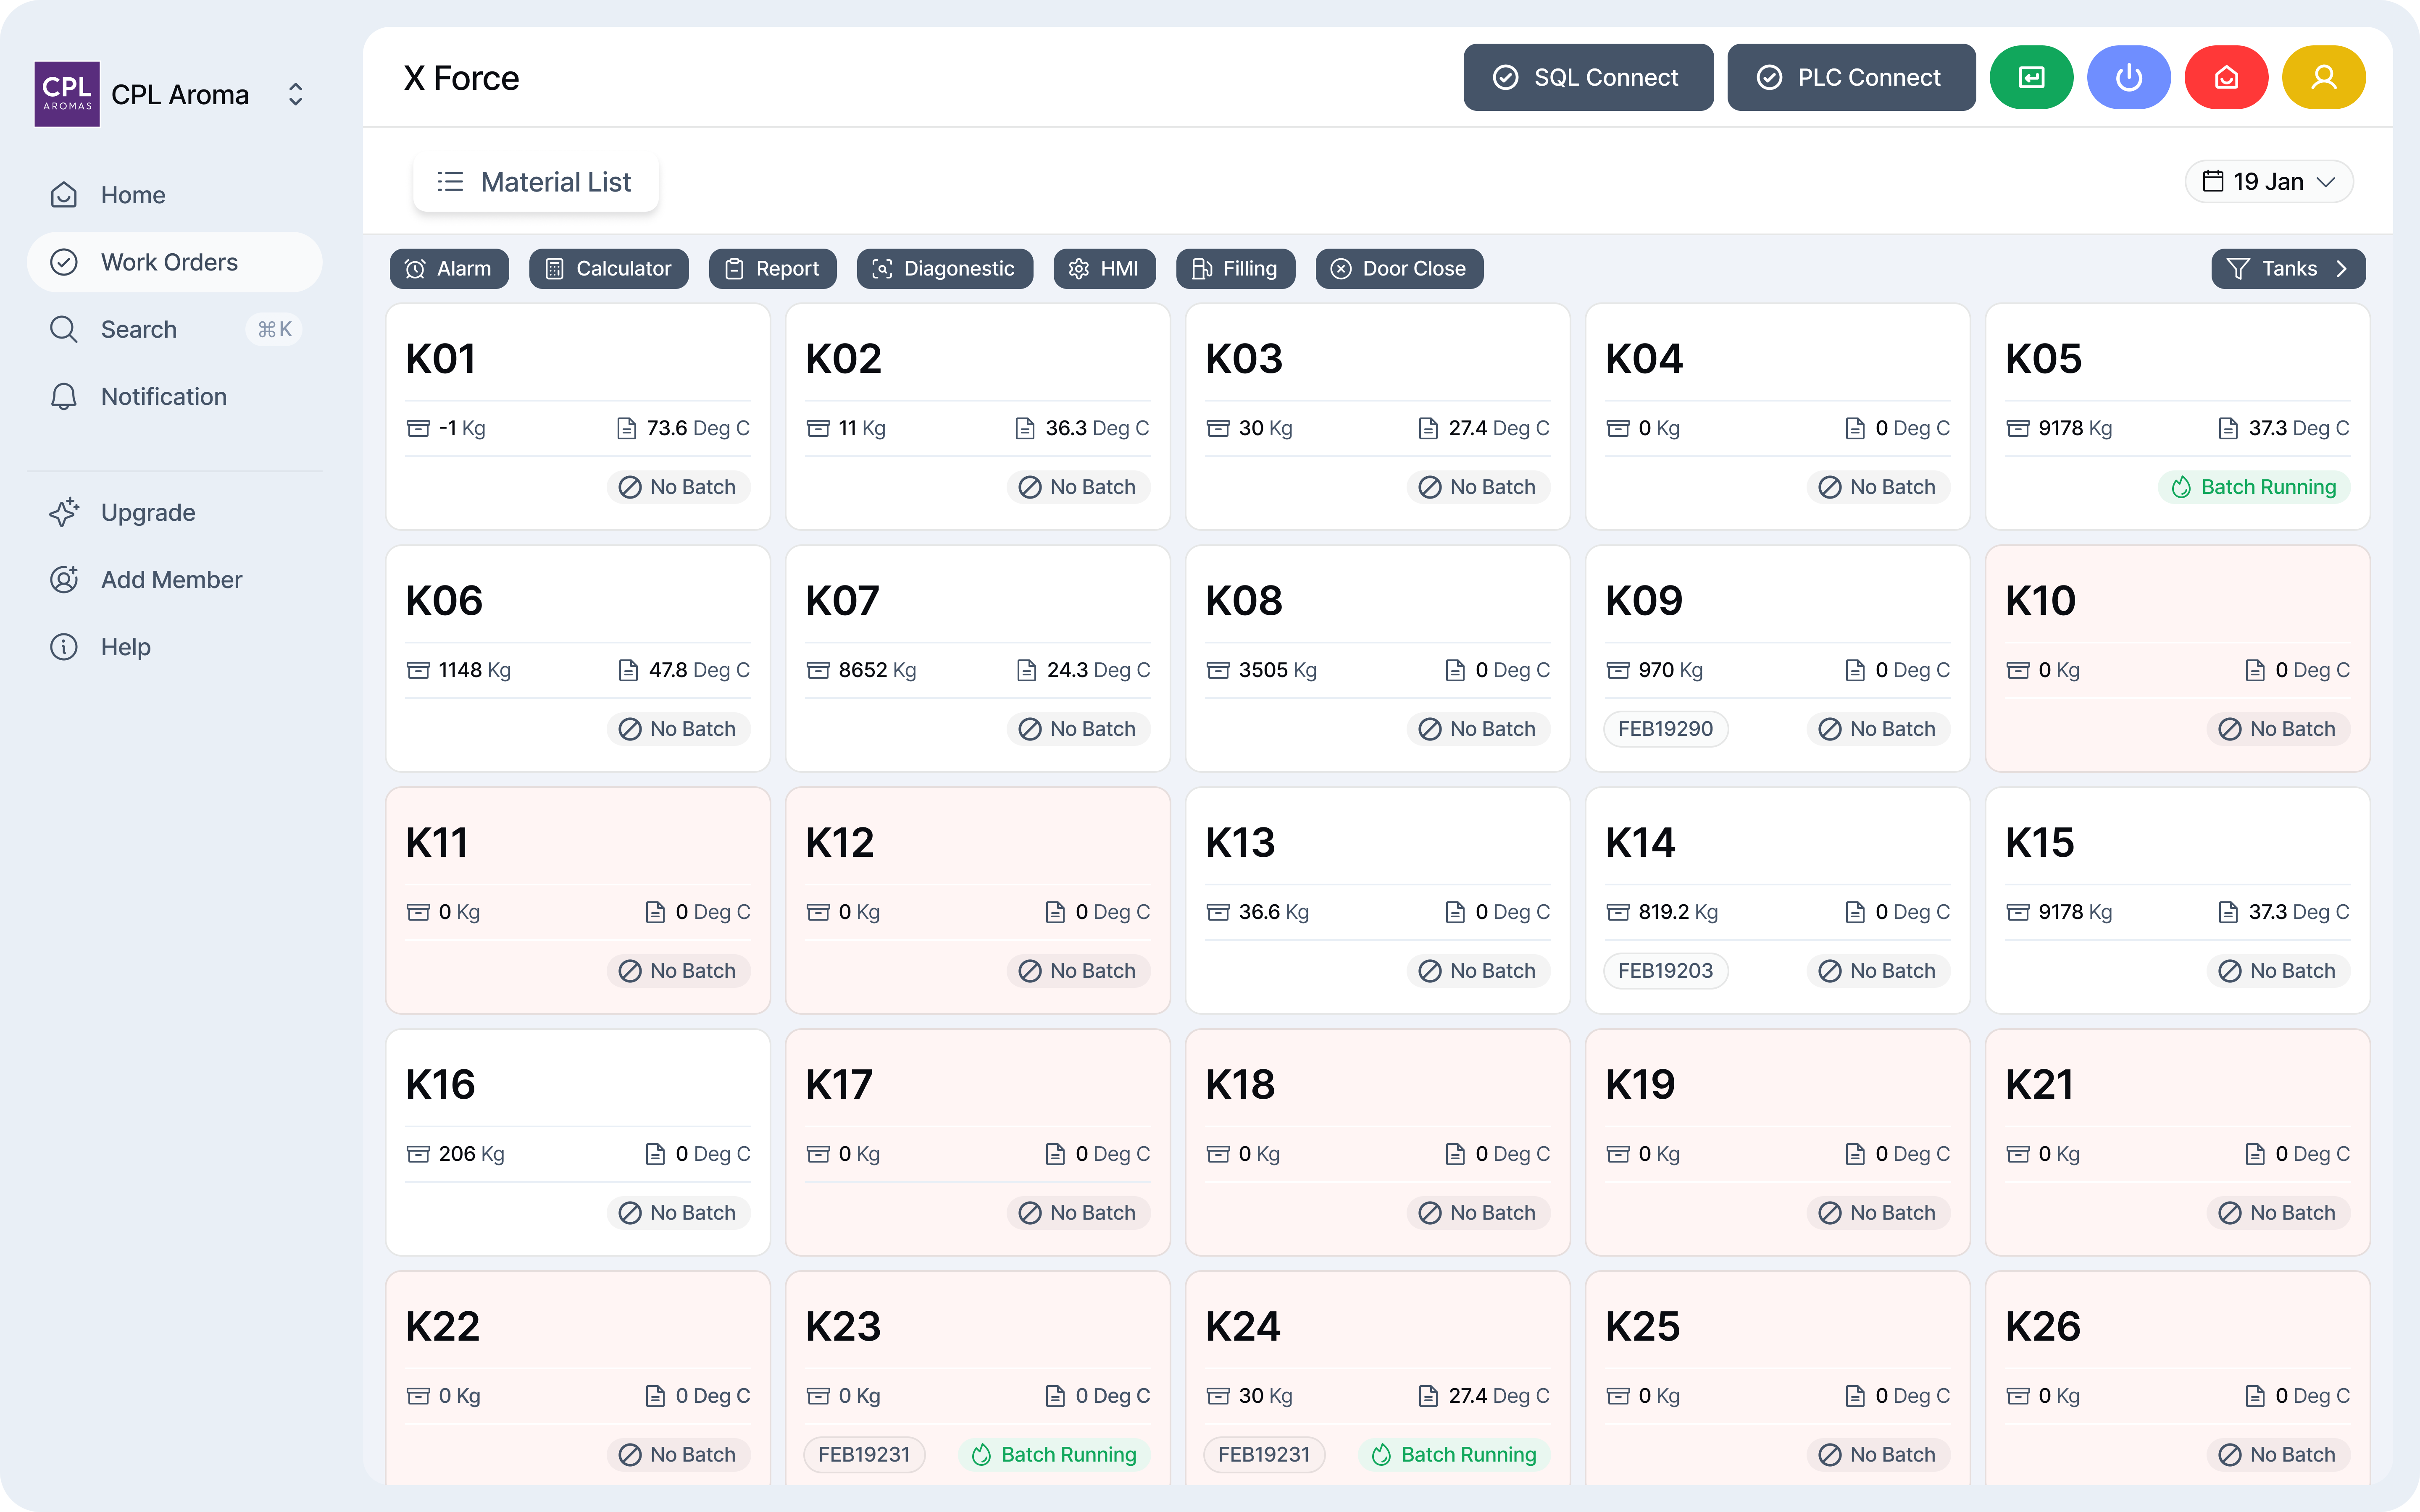Click temperature icon on K03 card
Screen dimensions: 2420x1512
(1428, 428)
